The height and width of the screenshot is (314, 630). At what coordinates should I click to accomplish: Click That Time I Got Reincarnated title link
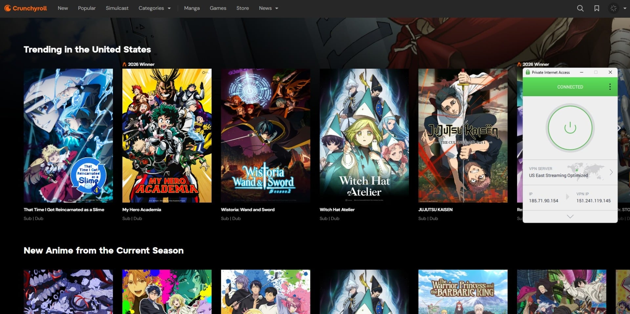64,210
